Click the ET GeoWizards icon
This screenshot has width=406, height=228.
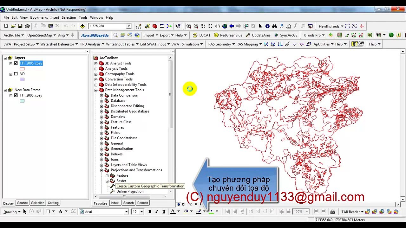point(357,44)
